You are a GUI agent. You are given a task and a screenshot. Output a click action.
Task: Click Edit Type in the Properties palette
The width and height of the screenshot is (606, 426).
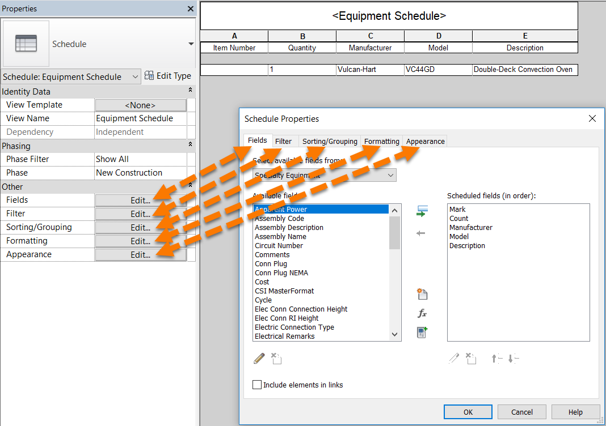[168, 75]
